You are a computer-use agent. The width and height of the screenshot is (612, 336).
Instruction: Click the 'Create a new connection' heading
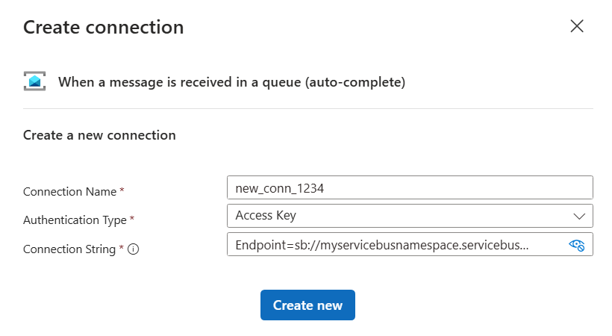pos(99,135)
